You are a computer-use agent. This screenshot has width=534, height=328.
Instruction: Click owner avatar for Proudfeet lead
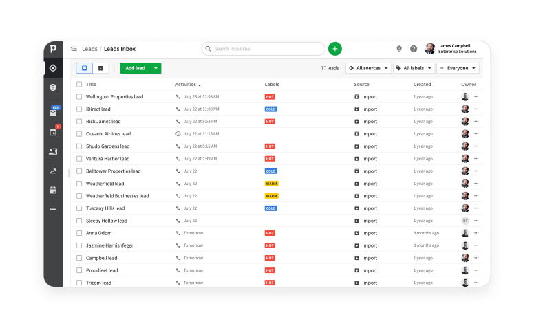(465, 270)
